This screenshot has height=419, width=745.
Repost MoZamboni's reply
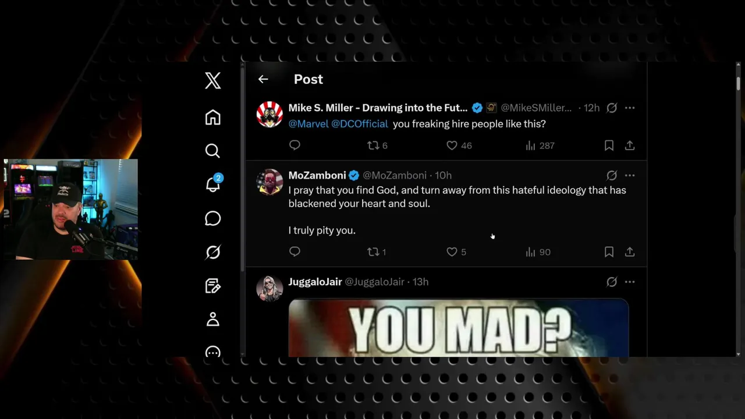tap(377, 252)
